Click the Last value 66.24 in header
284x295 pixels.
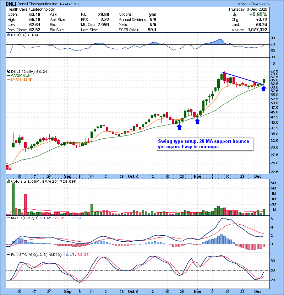[261, 25]
